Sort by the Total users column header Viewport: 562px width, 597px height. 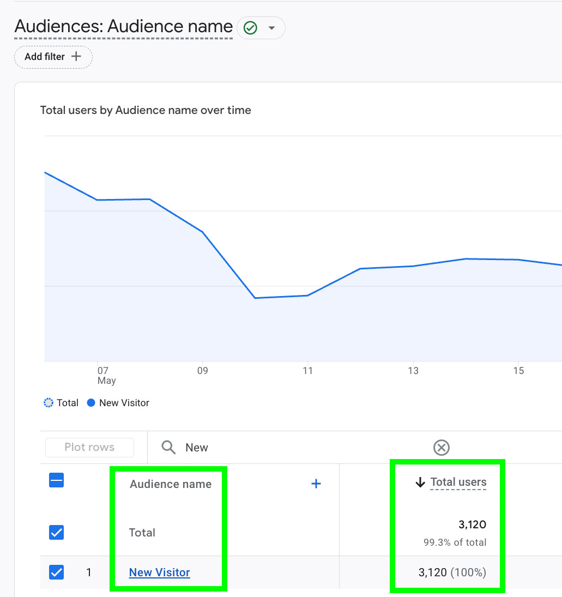click(458, 482)
